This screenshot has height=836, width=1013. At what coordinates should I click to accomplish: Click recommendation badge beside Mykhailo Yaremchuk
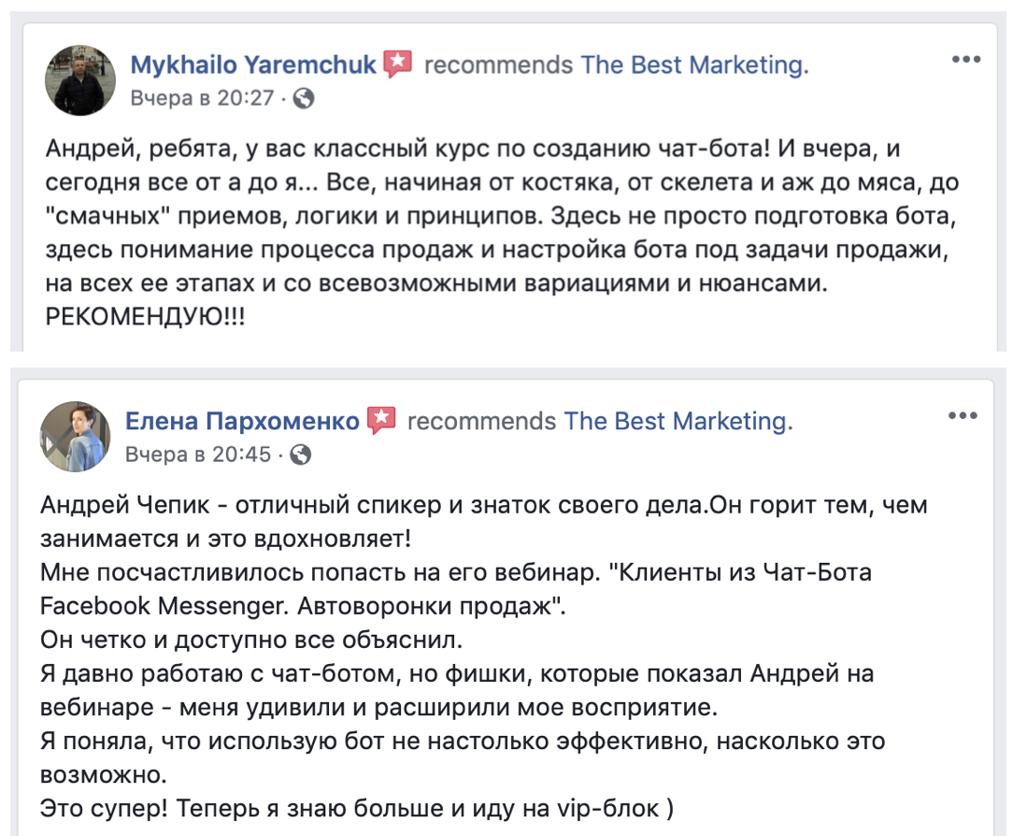[399, 64]
